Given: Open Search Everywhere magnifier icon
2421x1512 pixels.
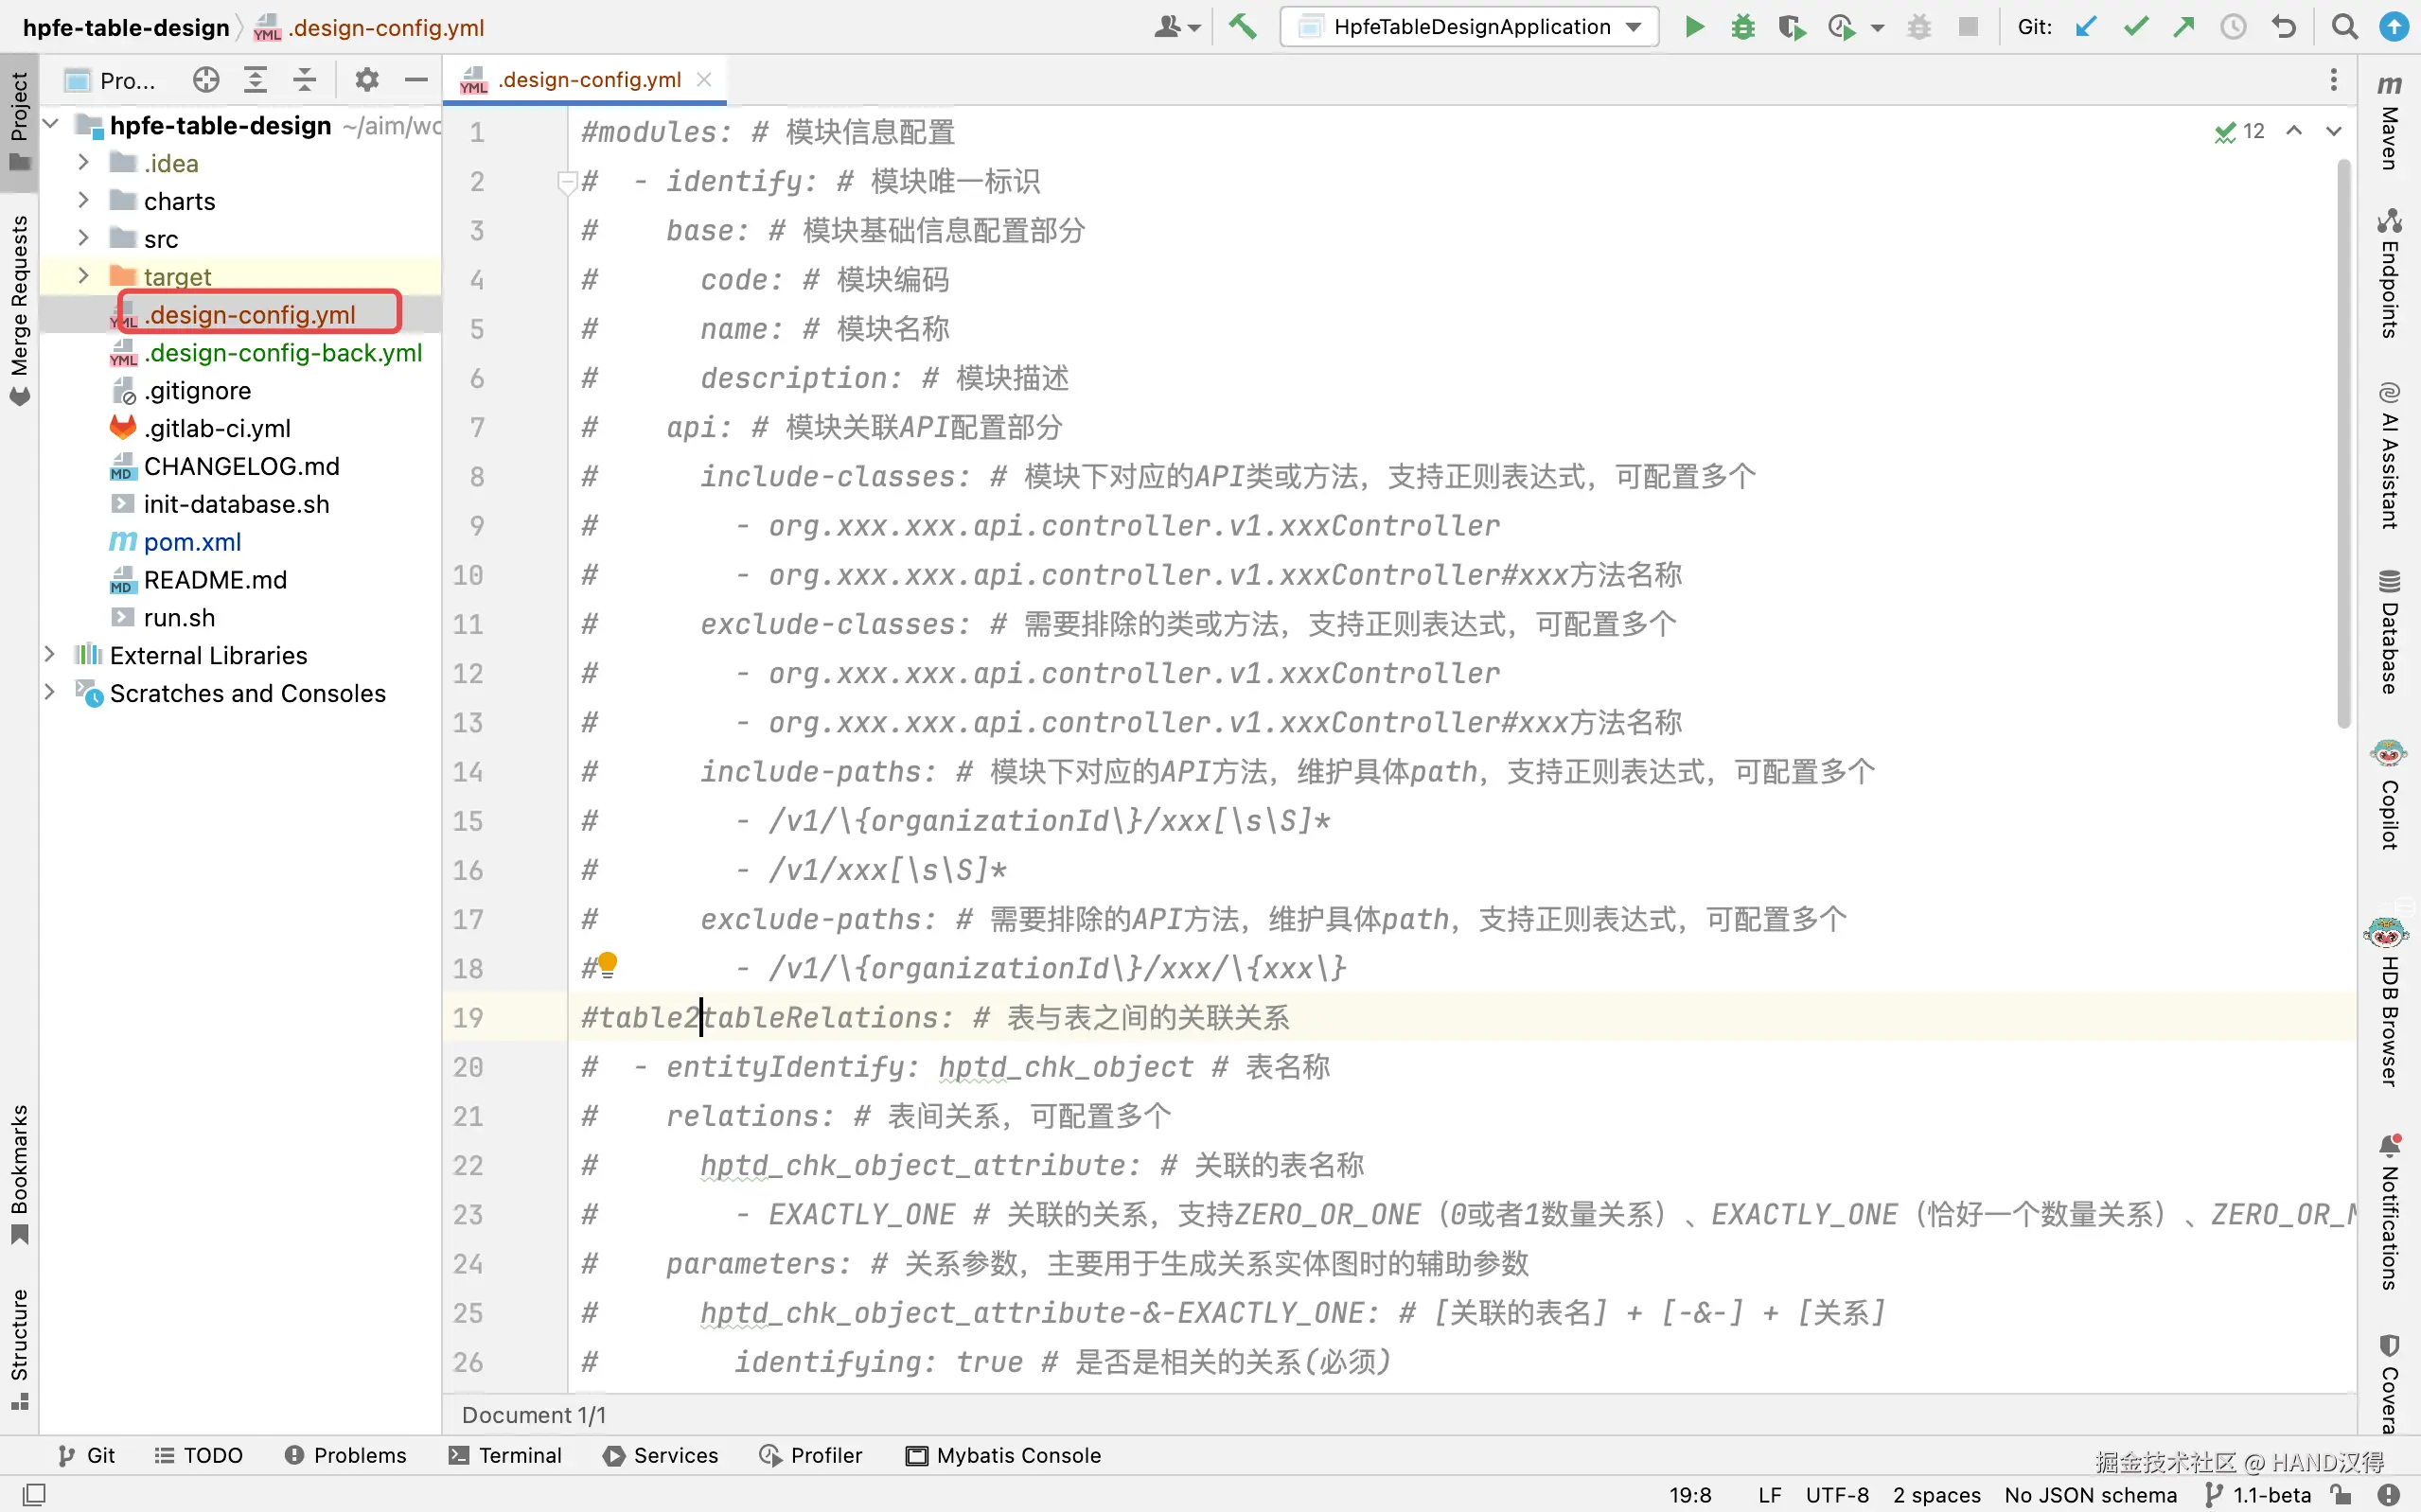Looking at the screenshot, I should point(2344,27).
